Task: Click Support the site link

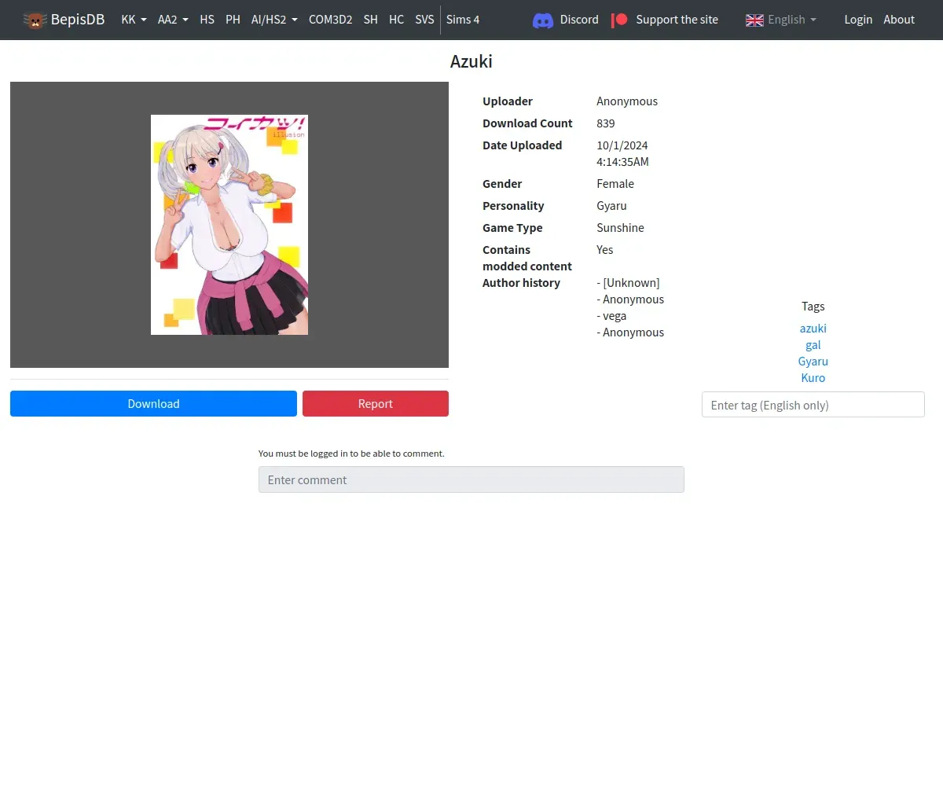Action: pos(677,20)
